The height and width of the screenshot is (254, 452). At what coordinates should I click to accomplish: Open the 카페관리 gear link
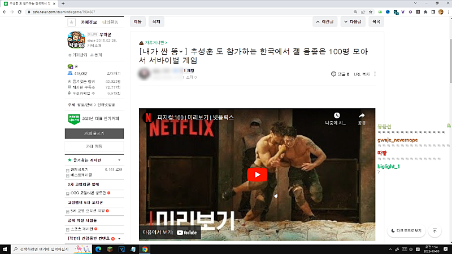[x=78, y=55]
